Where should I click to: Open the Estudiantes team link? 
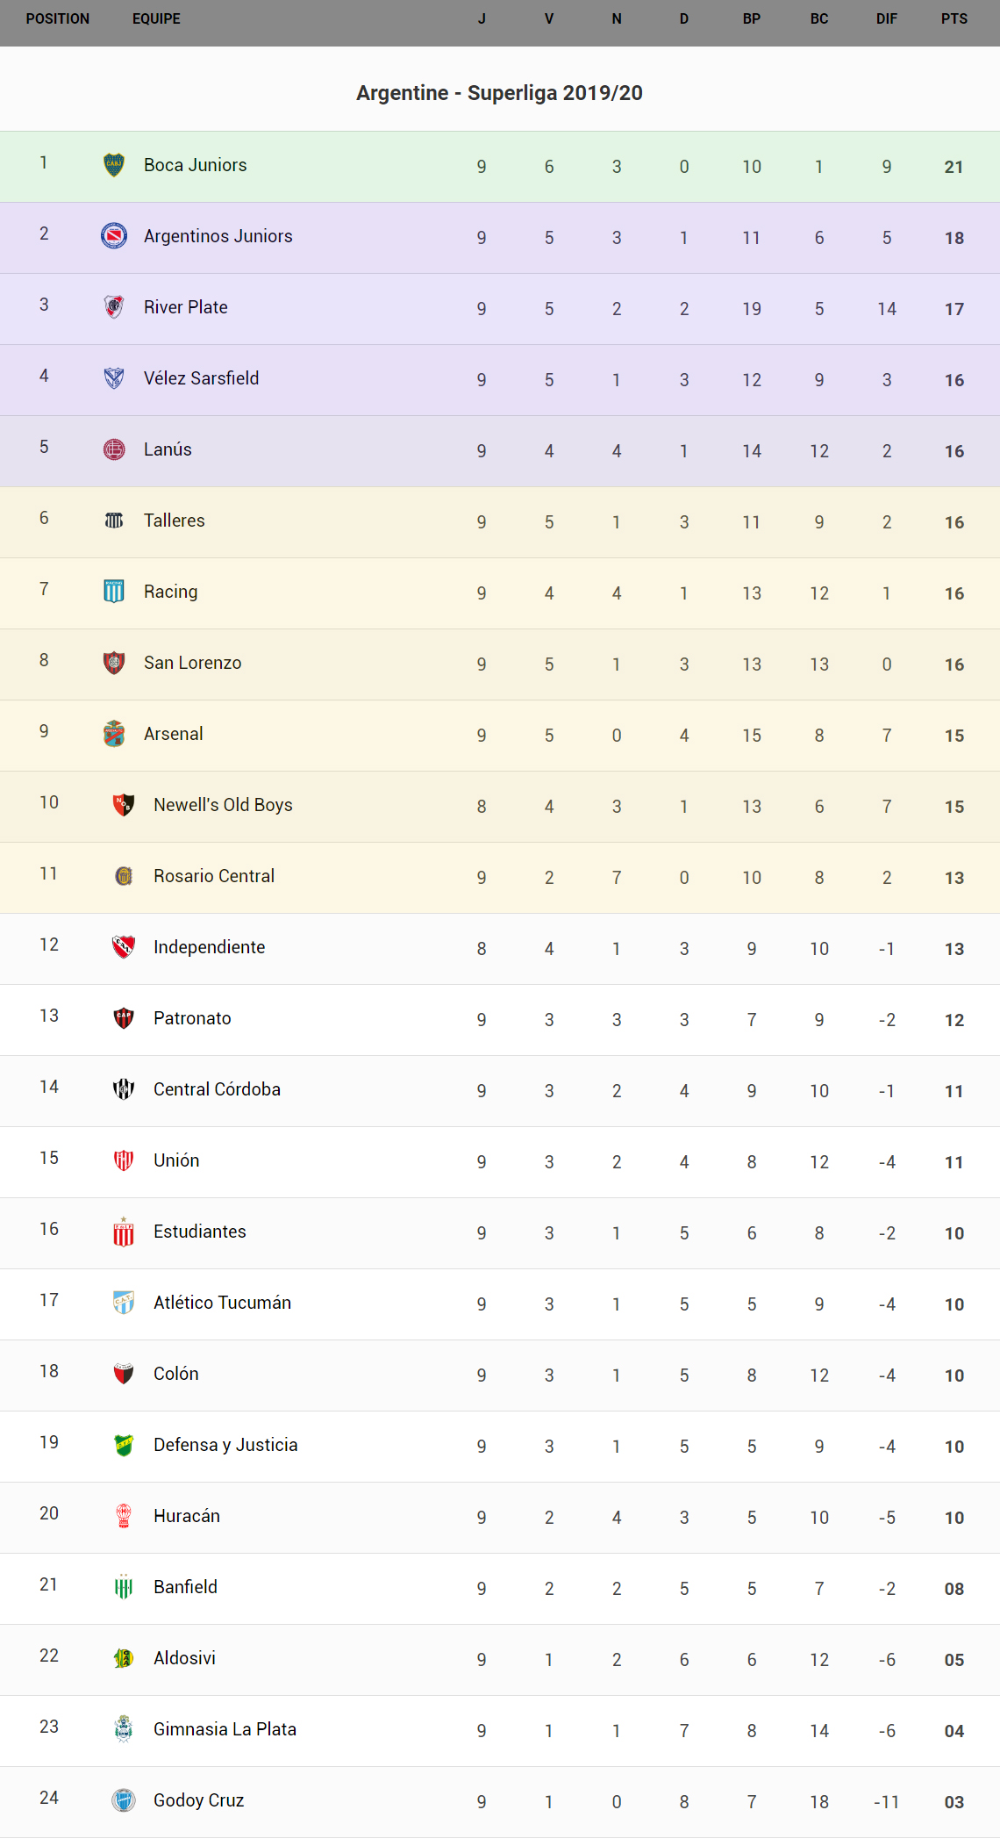pos(200,1232)
